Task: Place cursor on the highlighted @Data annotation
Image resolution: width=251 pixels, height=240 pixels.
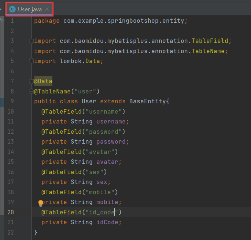Action: pos(43,81)
